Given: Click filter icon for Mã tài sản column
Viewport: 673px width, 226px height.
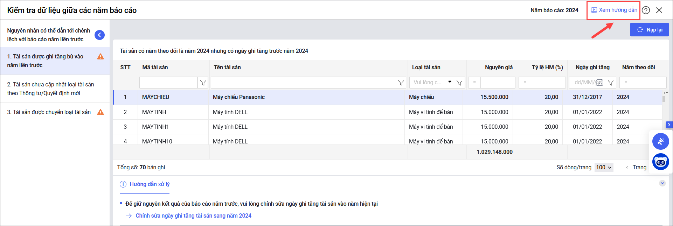Looking at the screenshot, I should click(x=203, y=83).
